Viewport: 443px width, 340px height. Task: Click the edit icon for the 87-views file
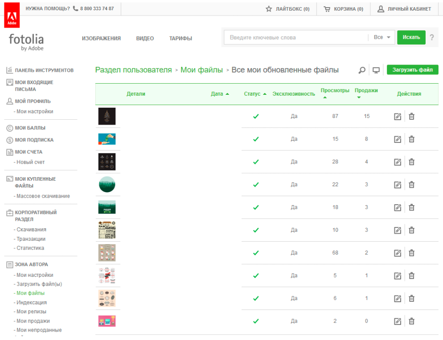[x=398, y=117]
